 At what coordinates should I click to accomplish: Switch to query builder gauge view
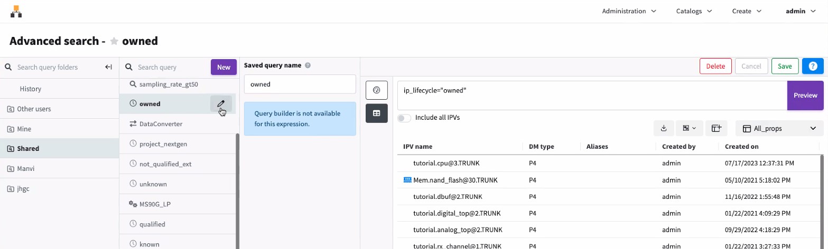377,90
